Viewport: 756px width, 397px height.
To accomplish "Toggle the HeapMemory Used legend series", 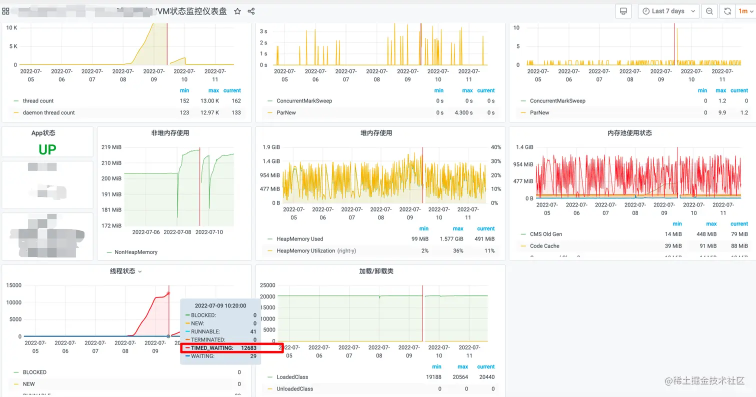I will coord(299,239).
